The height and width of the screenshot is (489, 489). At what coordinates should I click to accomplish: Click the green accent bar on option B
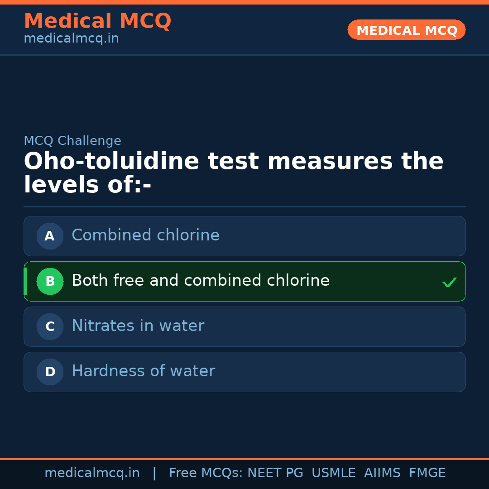pos(25,281)
